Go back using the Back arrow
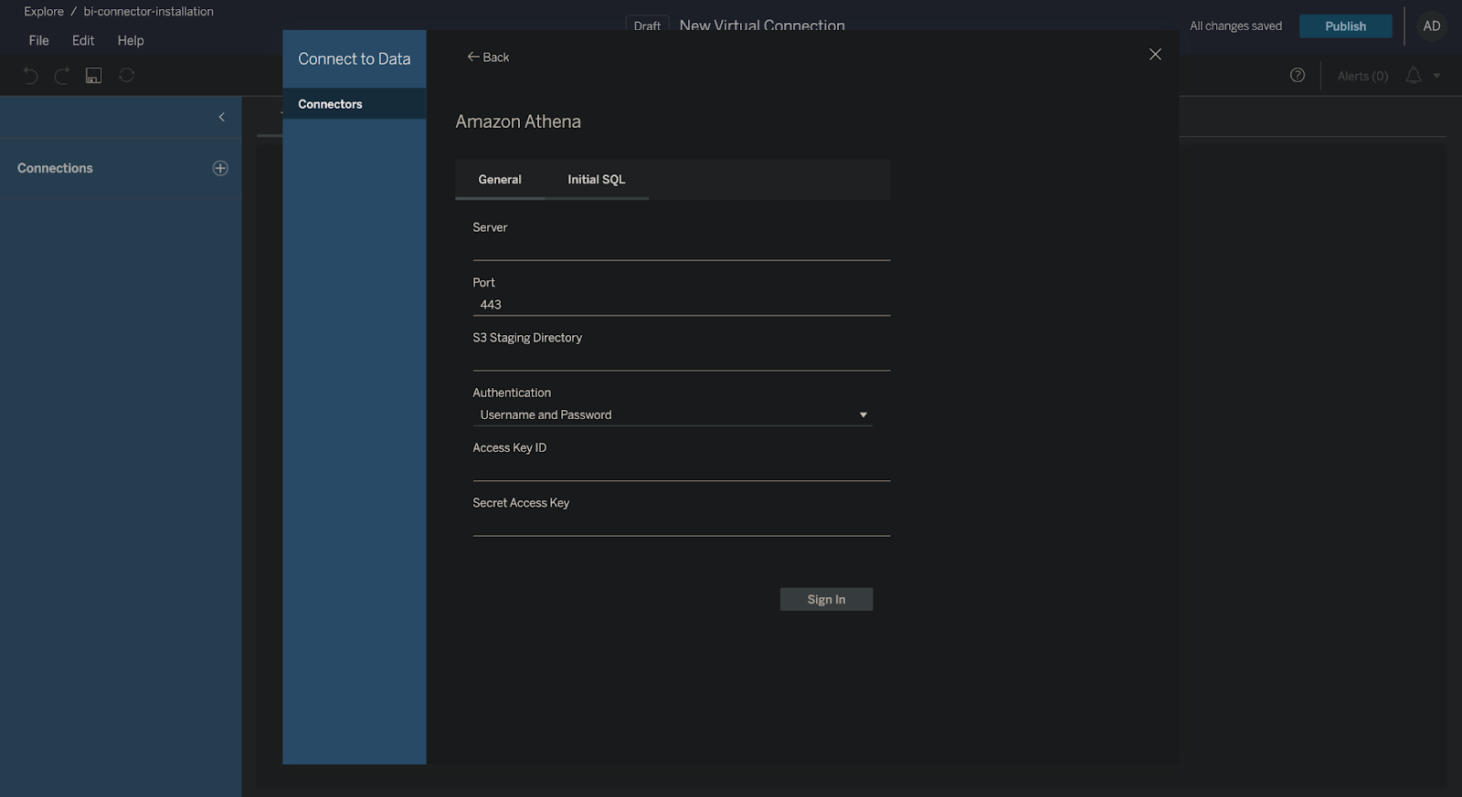 point(489,57)
